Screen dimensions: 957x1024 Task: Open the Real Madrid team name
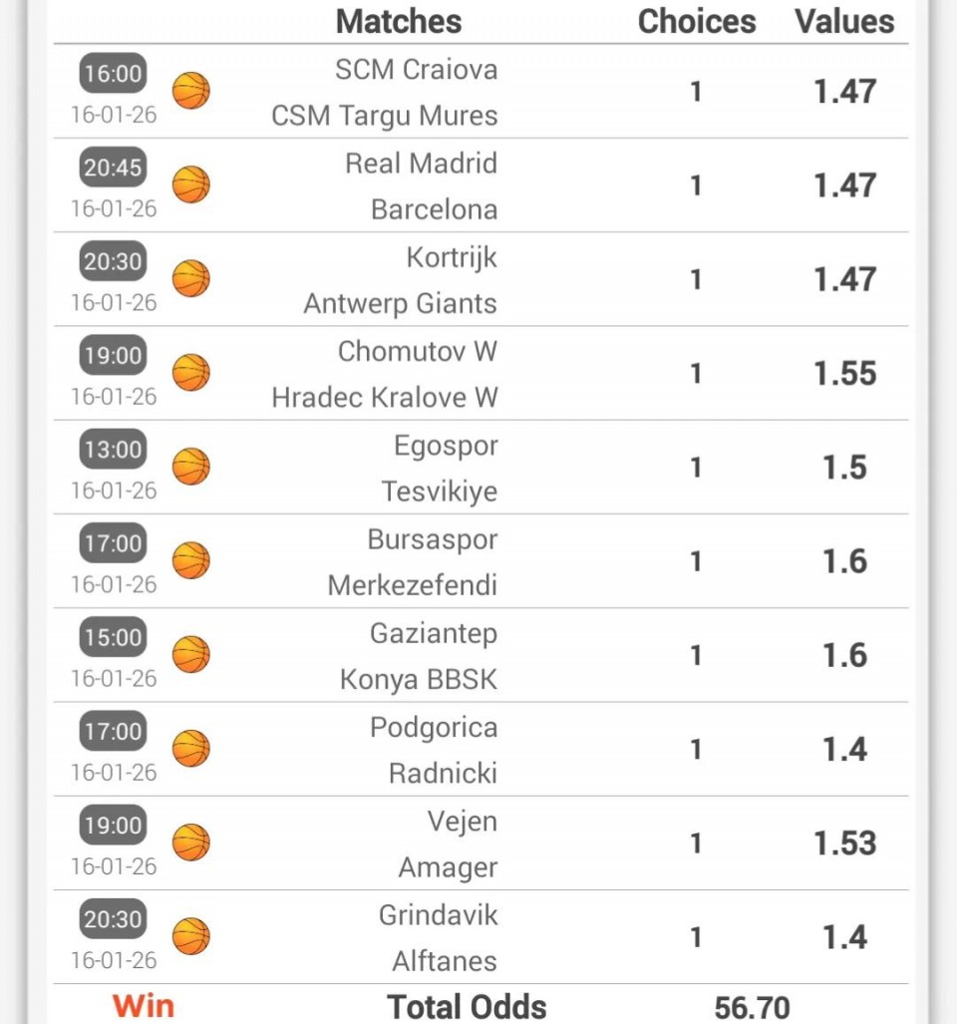click(x=421, y=164)
